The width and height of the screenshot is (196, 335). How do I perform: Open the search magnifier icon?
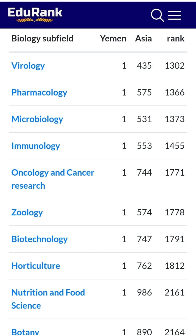157,15
